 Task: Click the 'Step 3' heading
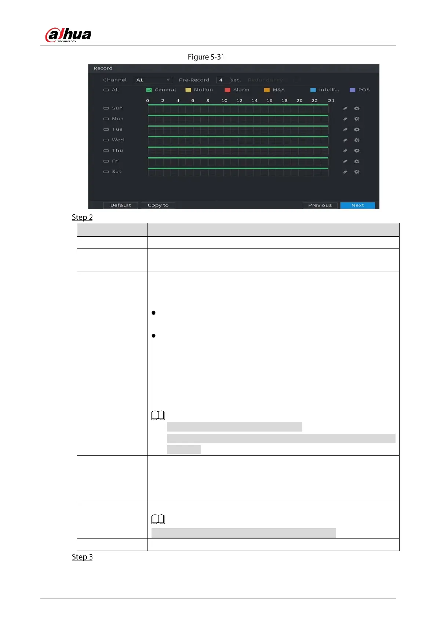click(x=82, y=557)
